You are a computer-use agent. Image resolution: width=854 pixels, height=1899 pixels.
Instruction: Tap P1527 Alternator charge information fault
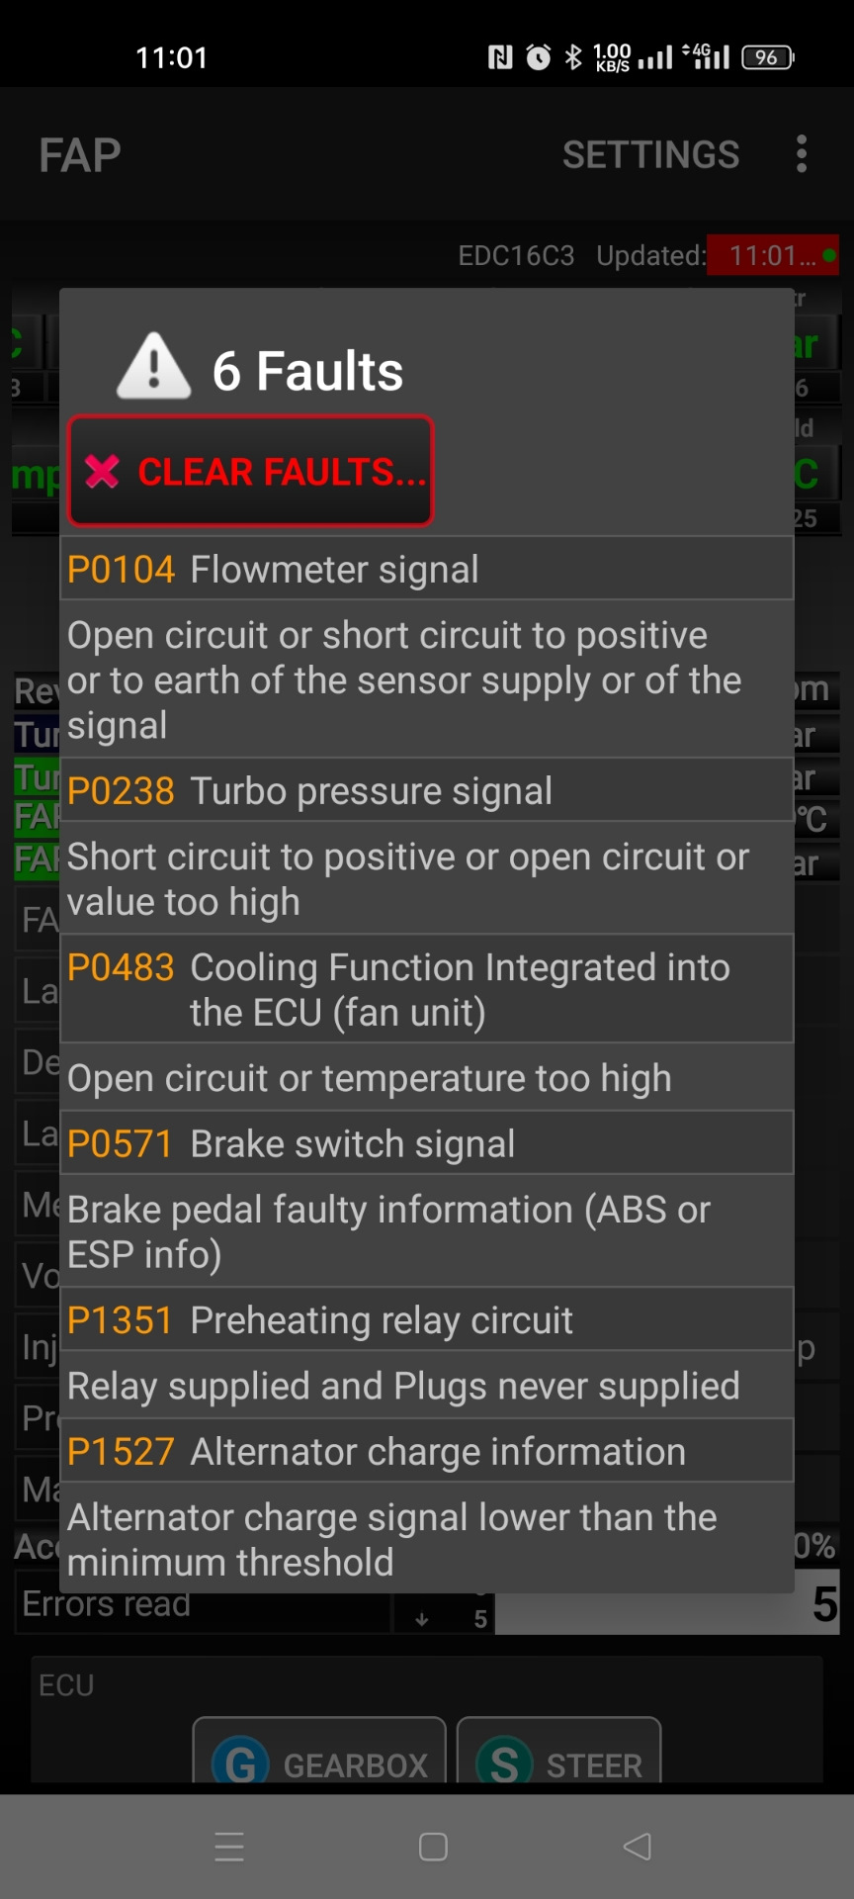(x=426, y=1452)
